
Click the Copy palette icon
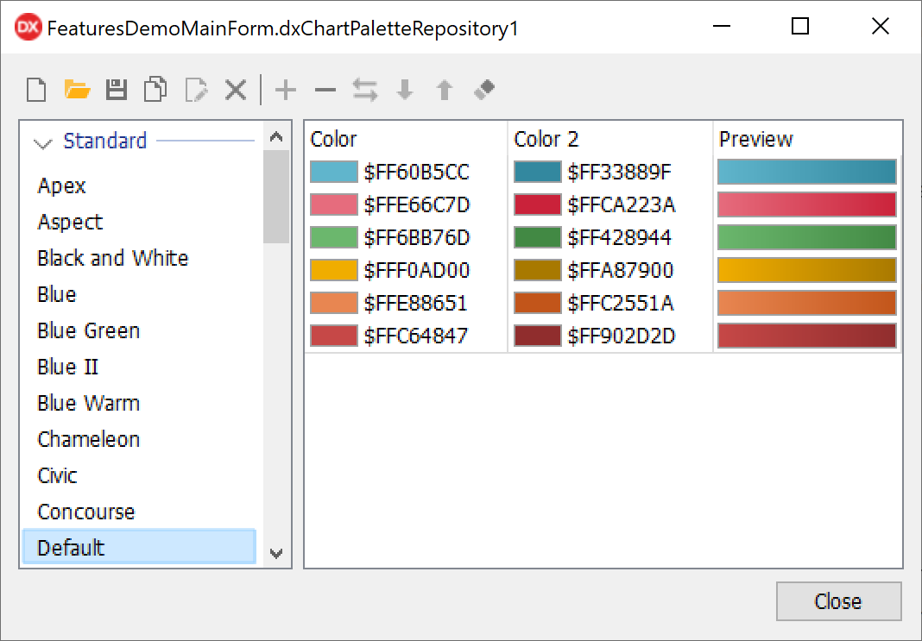tap(156, 90)
